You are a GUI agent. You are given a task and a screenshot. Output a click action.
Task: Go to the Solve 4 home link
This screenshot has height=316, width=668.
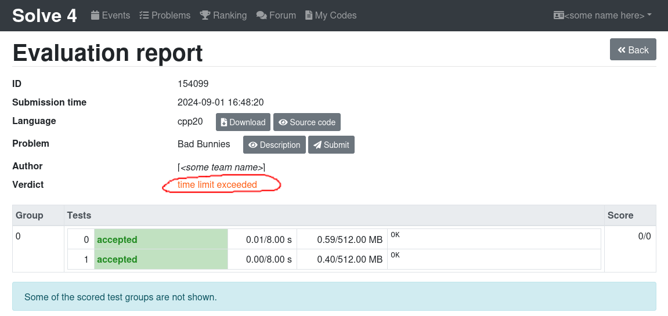45,16
